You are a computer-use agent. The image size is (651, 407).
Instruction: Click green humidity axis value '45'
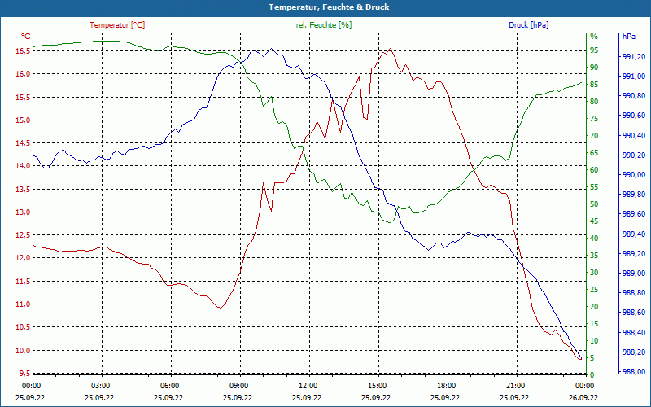point(594,221)
